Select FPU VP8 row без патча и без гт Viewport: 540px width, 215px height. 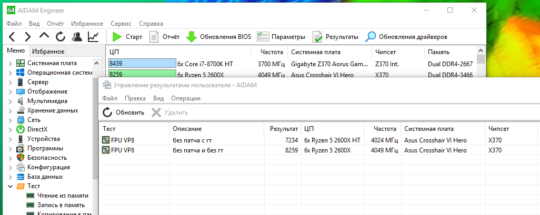click(x=319, y=150)
